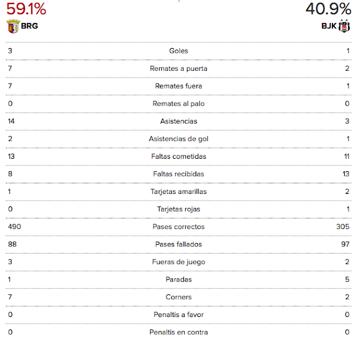Click the Besiktas team crest icon
This screenshot has width=357, height=341.
(344, 26)
